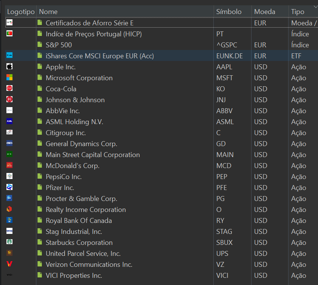This screenshot has width=318, height=285.
Task: Click the VICI symbol cell
Action: [x=222, y=276]
